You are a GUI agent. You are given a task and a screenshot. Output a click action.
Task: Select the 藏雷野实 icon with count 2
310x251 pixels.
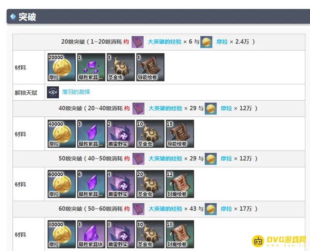121,134
